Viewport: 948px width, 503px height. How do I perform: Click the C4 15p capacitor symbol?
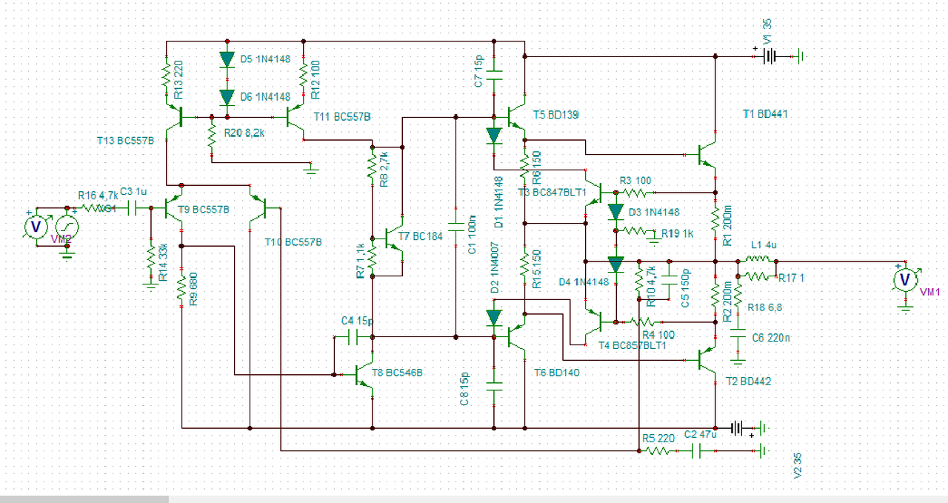point(354,337)
